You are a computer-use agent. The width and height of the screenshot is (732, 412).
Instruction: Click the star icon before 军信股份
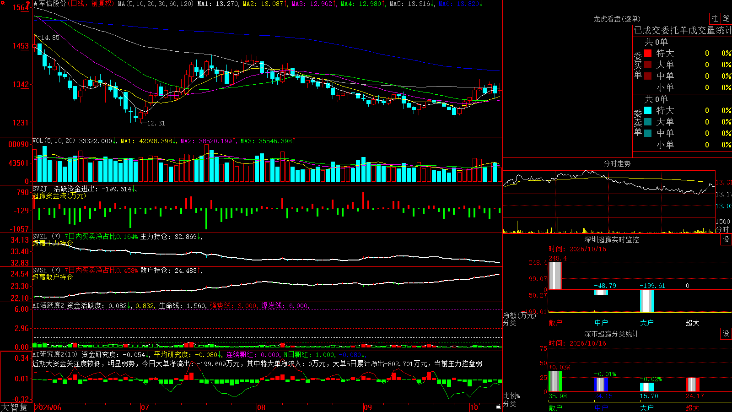(x=36, y=4)
